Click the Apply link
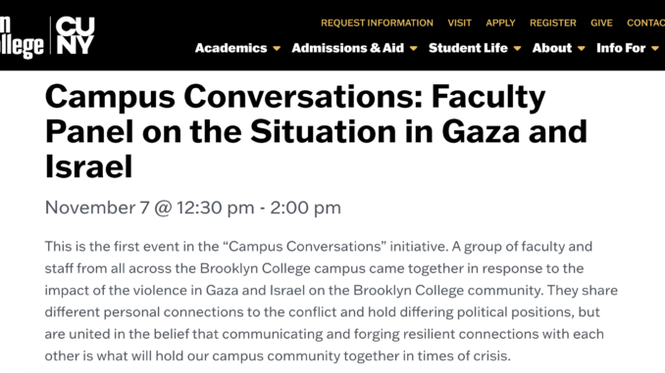665x373 pixels. pos(500,23)
